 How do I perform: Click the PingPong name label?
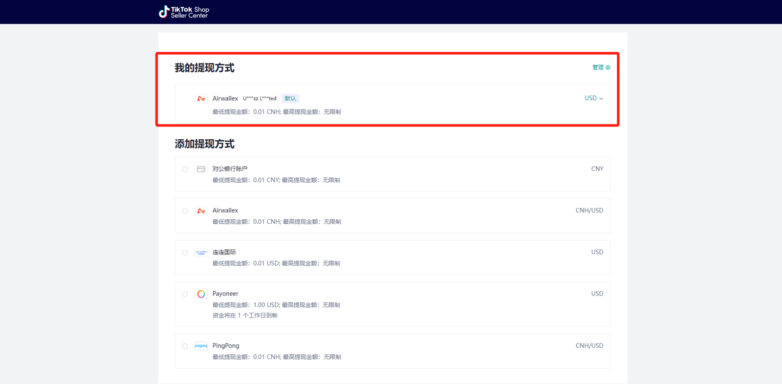[x=226, y=346]
